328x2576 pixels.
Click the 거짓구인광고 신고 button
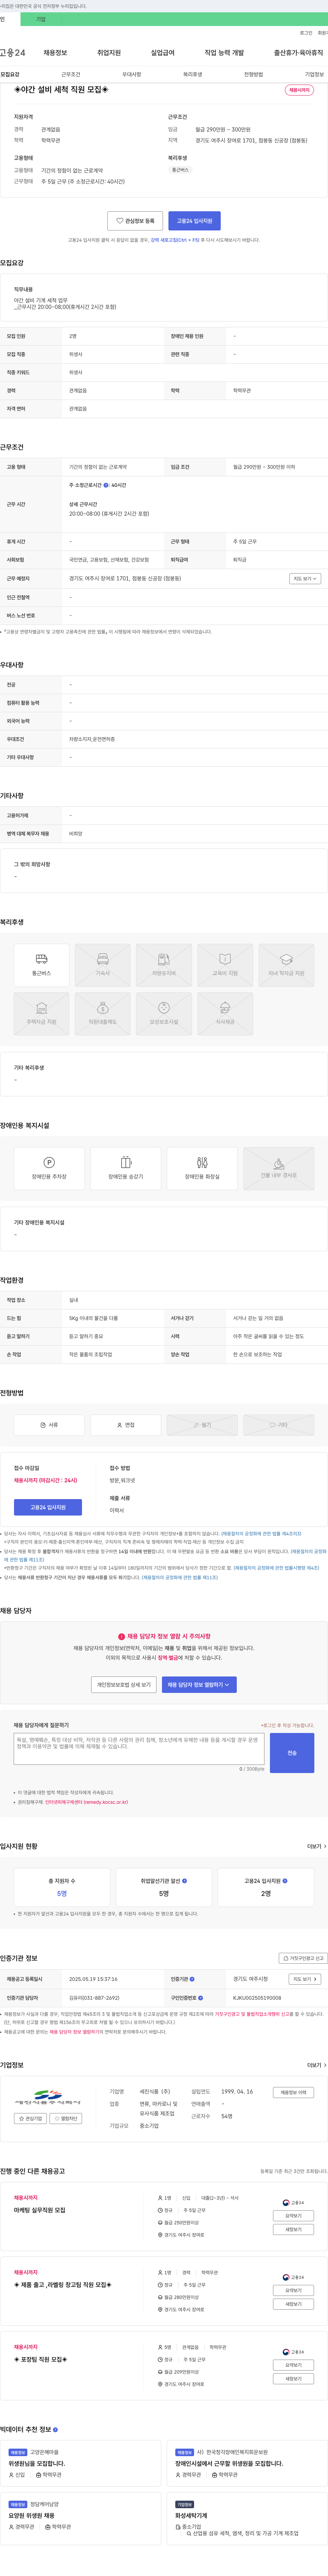[x=303, y=1958]
